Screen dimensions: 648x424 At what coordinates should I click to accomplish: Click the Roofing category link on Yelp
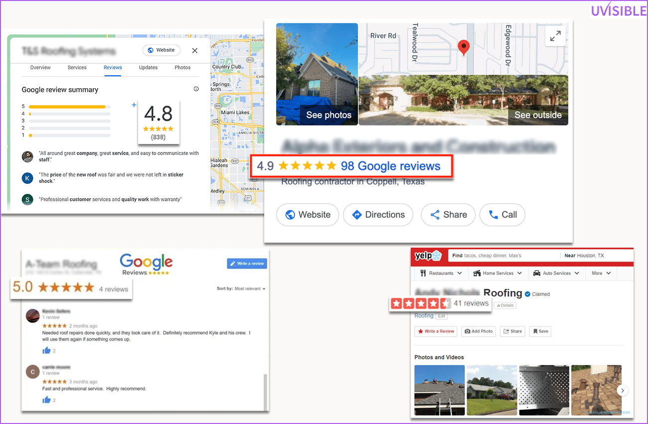click(424, 316)
